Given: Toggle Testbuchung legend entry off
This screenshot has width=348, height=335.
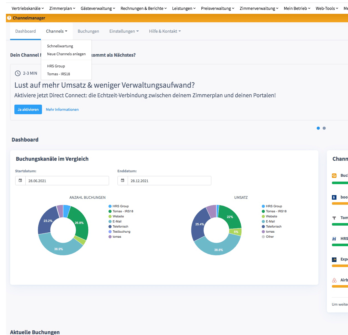Looking at the screenshot, I should [121, 232].
